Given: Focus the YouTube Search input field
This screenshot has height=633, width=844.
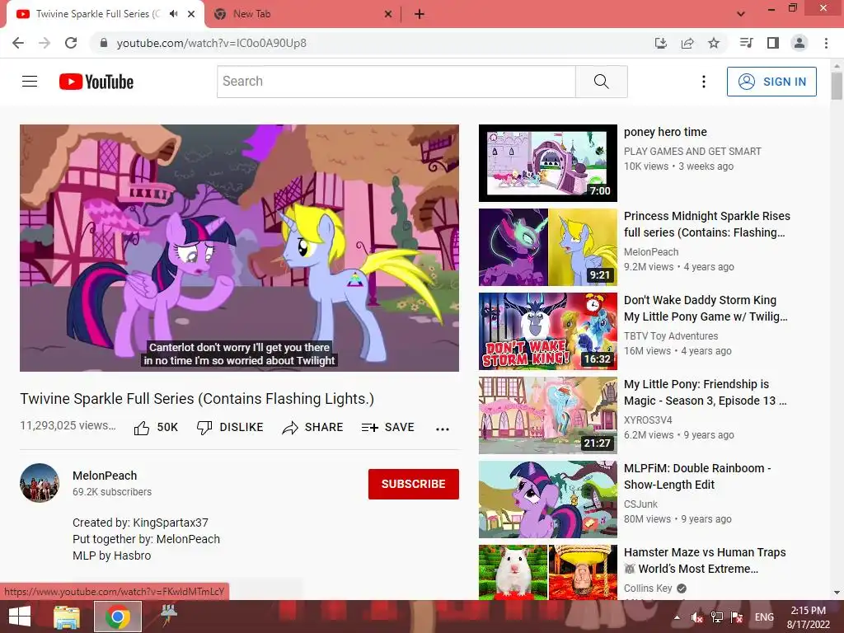Looking at the screenshot, I should 396,82.
